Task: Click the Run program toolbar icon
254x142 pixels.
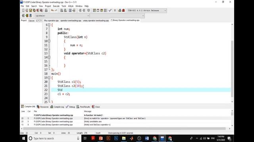Action: point(98,11)
